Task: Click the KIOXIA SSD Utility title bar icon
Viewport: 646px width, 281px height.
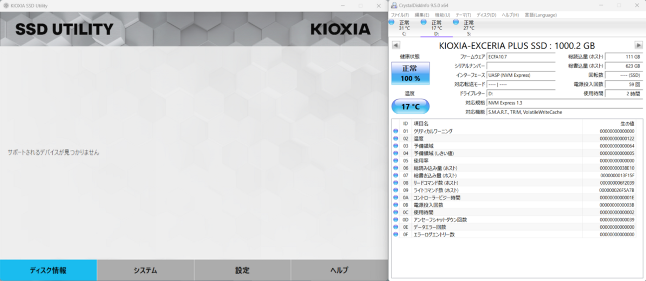Action: click(x=5, y=5)
